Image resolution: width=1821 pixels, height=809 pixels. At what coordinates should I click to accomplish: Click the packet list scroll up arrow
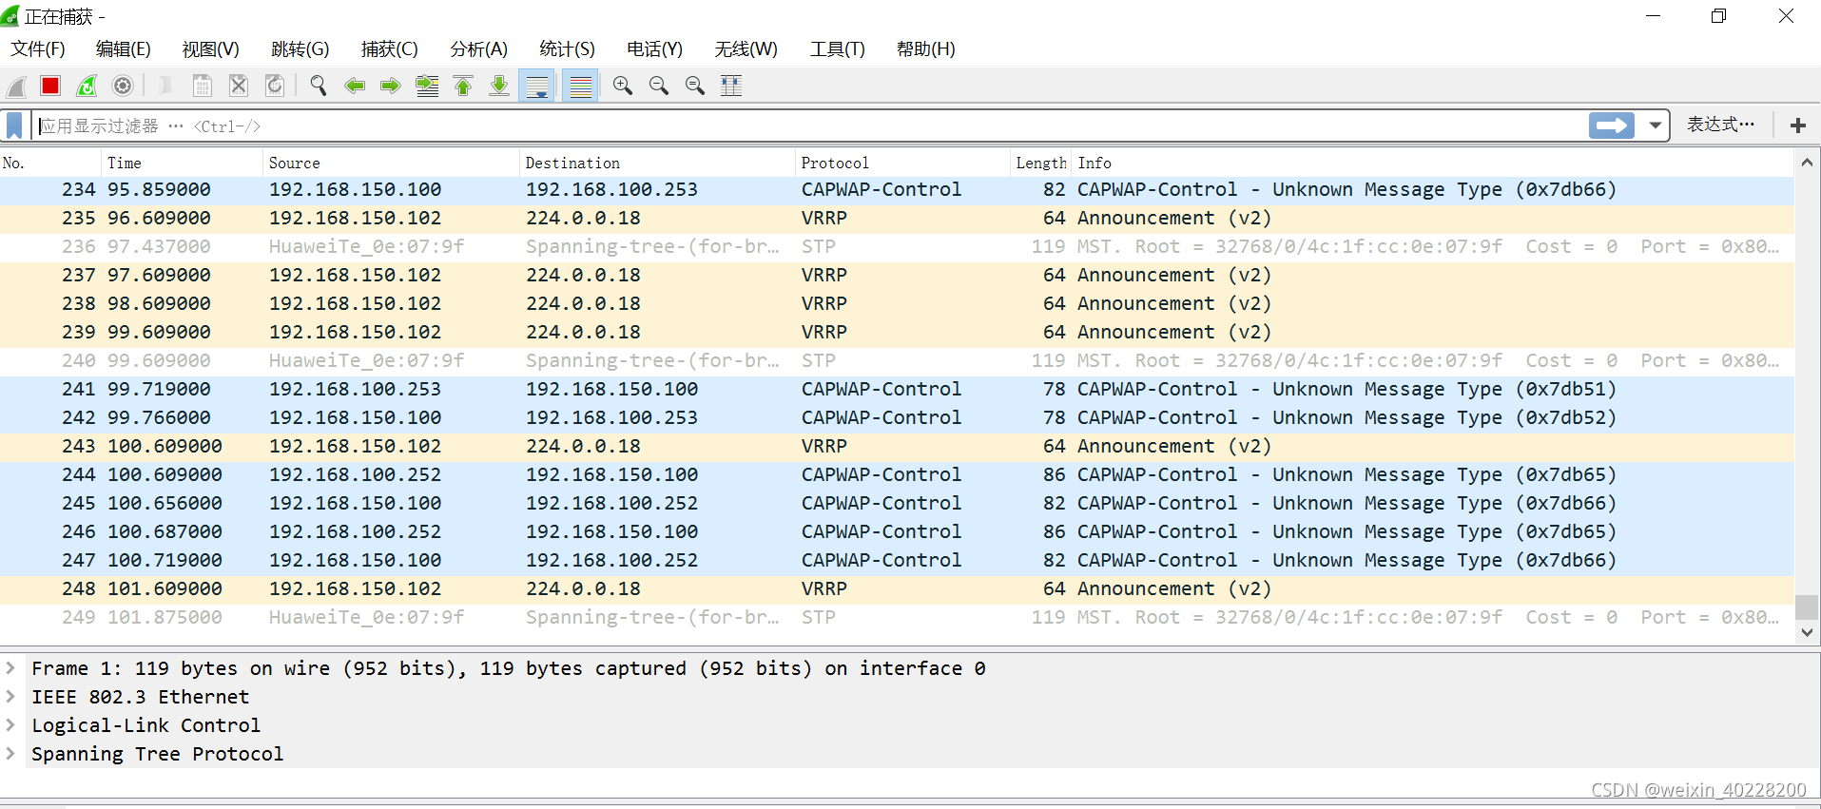[x=1807, y=163]
